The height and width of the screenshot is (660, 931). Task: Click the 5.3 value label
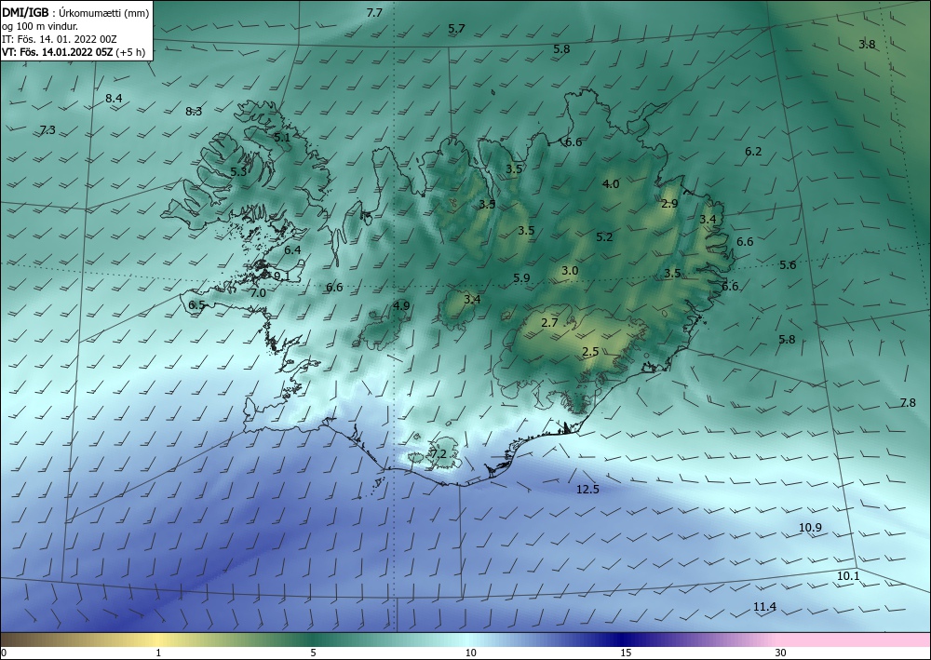[x=238, y=172]
